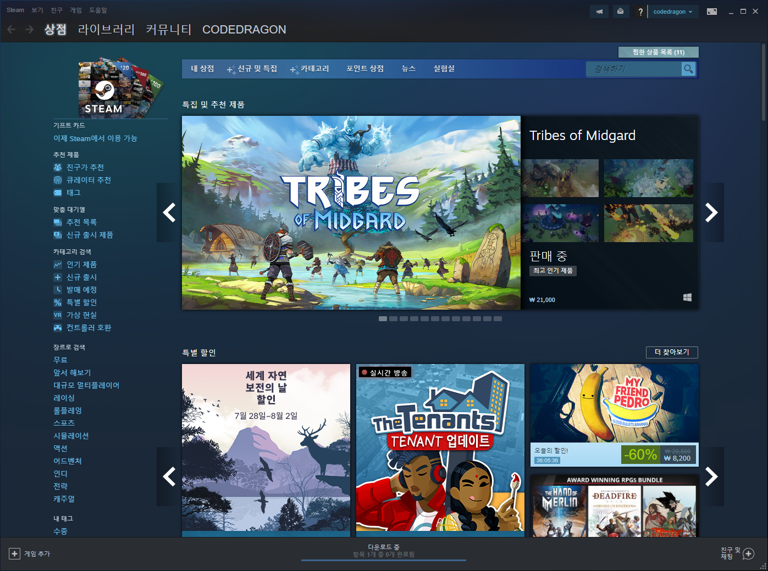Select the last carousel page indicator
The image size is (768, 571).
pyautogui.click(x=498, y=318)
